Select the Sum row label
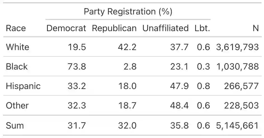 tap(15, 125)
